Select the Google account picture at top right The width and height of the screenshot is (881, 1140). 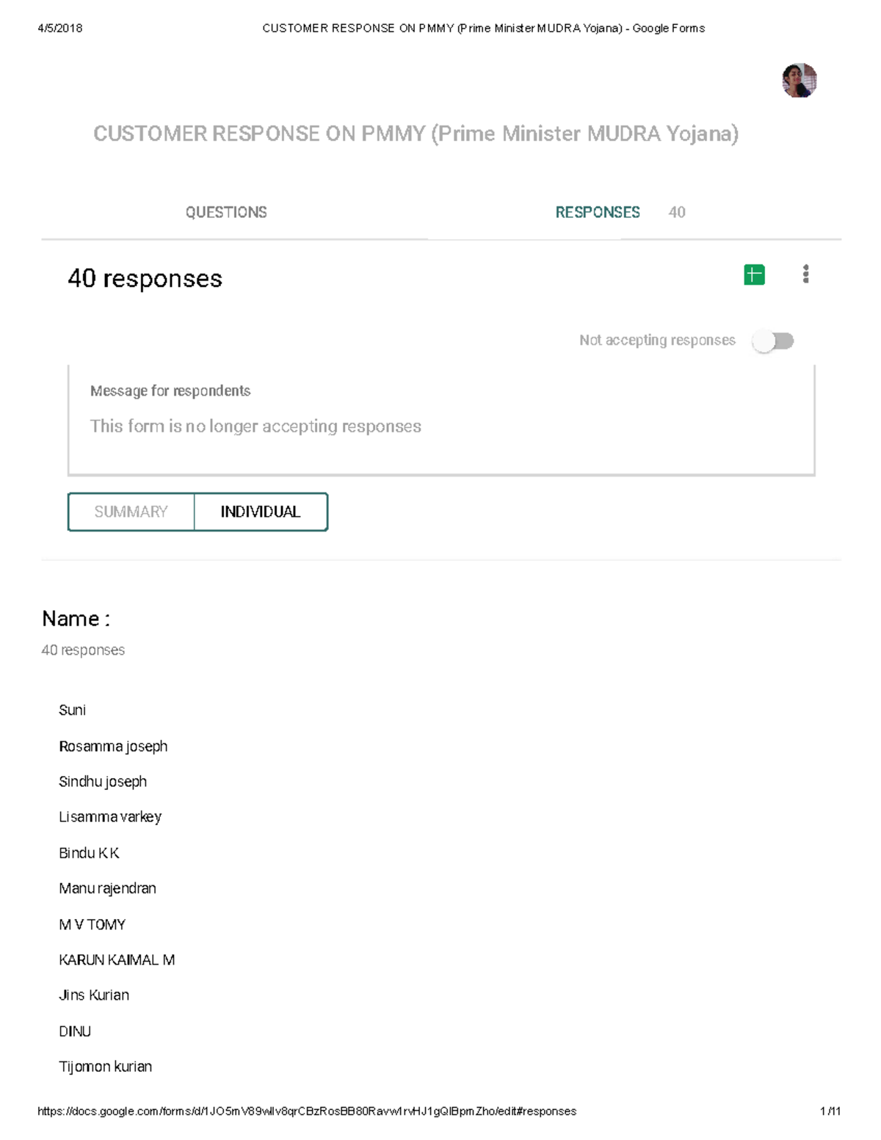pyautogui.click(x=799, y=81)
